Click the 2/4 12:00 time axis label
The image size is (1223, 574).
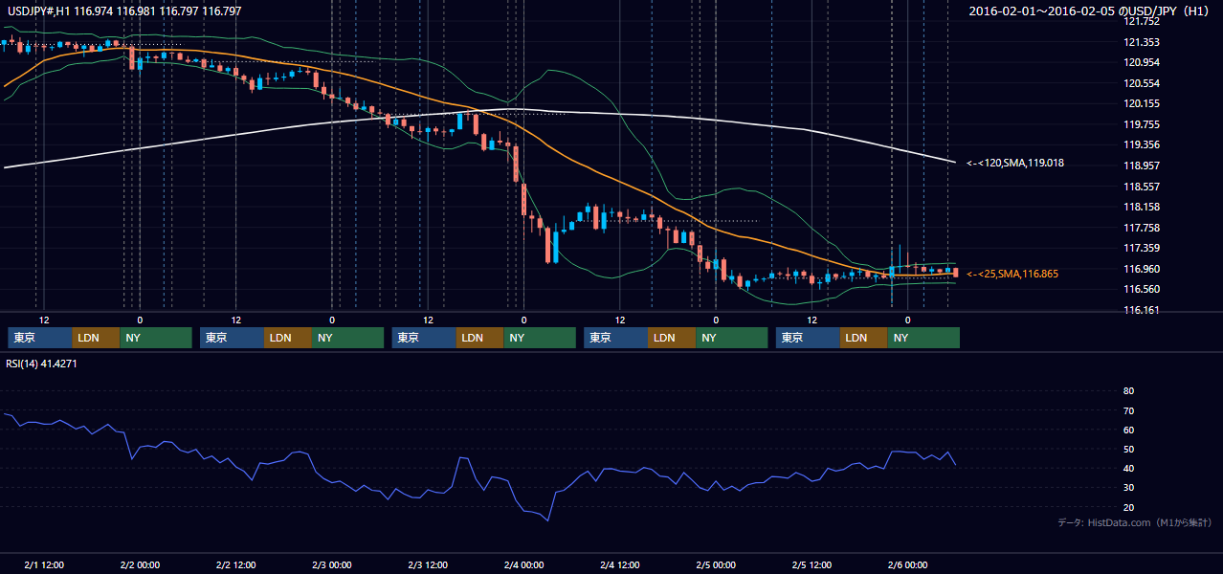coord(620,565)
